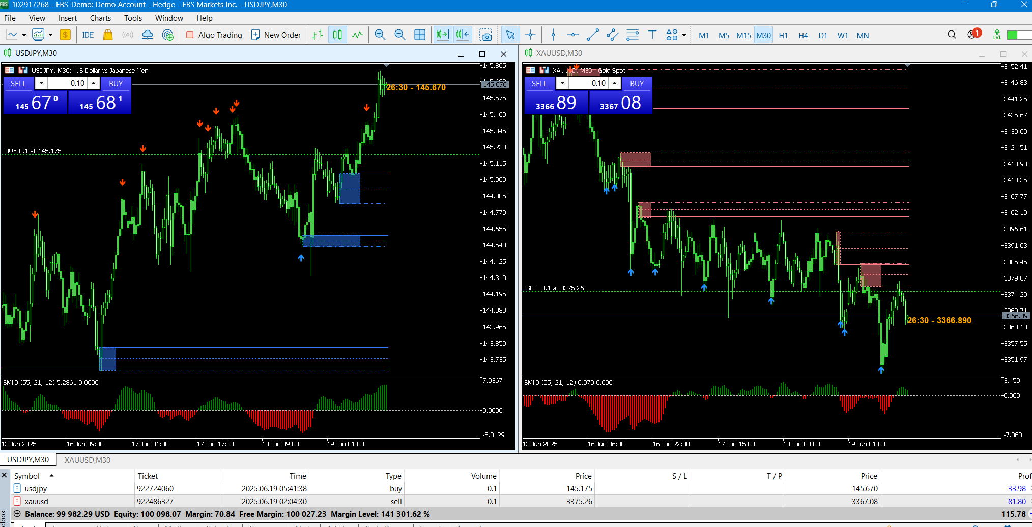This screenshot has width=1032, height=527.
Task: Toggle Algo Trading on
Action: [214, 35]
